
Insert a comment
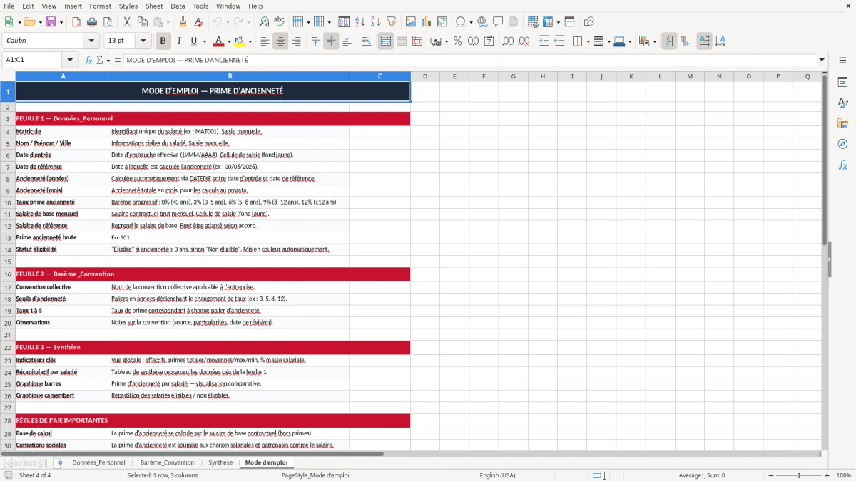[498, 22]
